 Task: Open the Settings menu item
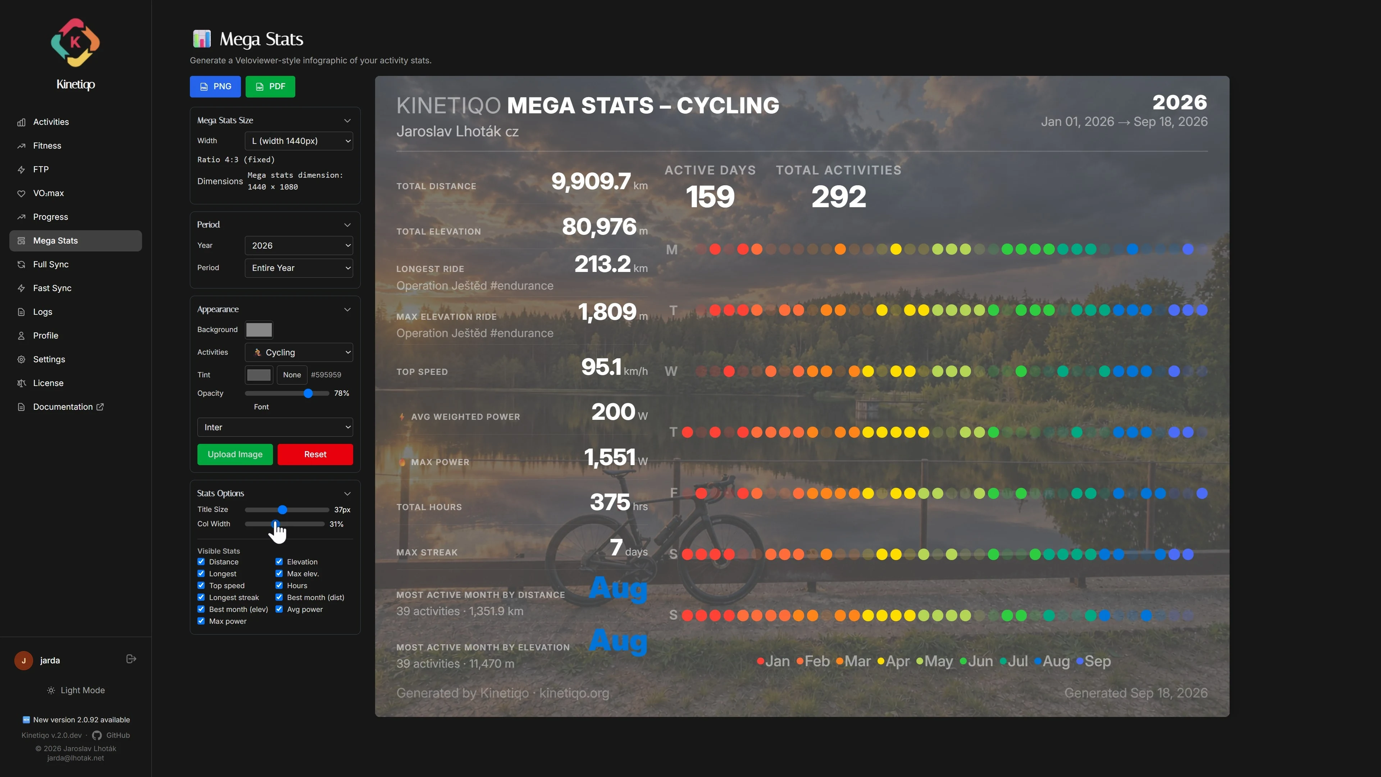coord(76,359)
